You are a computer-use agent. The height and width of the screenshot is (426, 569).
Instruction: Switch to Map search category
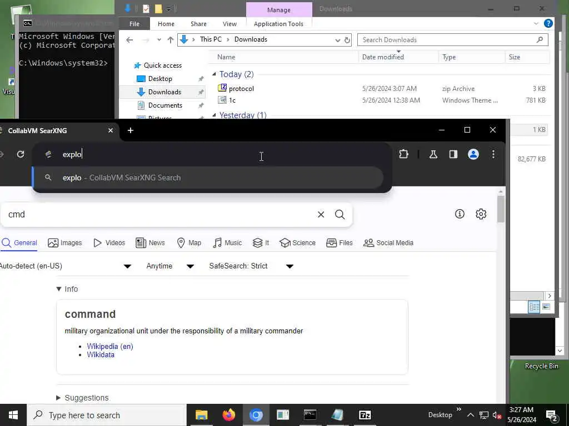pyautogui.click(x=189, y=243)
